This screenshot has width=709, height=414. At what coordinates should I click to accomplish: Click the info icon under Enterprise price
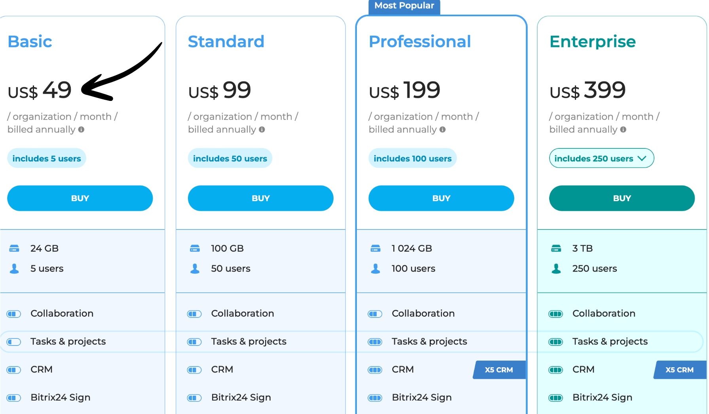click(623, 129)
